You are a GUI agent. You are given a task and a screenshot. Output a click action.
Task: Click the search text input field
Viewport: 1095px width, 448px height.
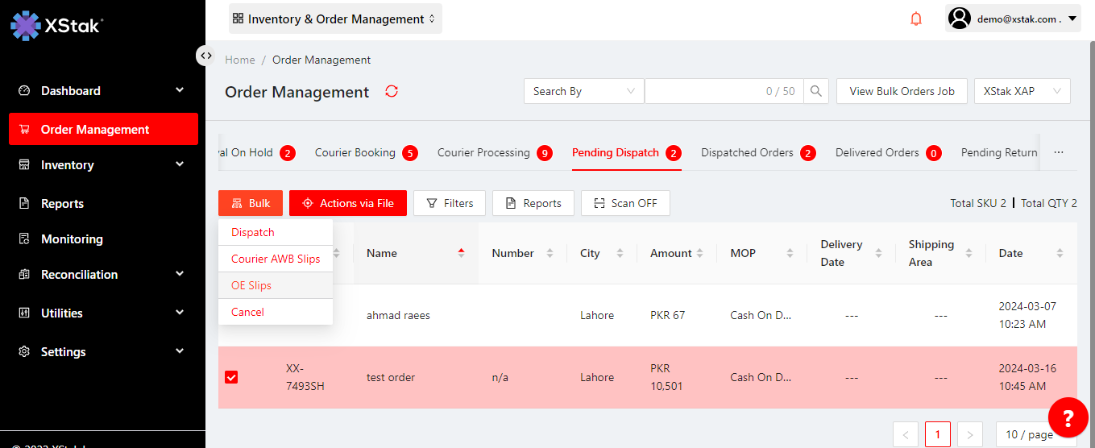(x=701, y=91)
